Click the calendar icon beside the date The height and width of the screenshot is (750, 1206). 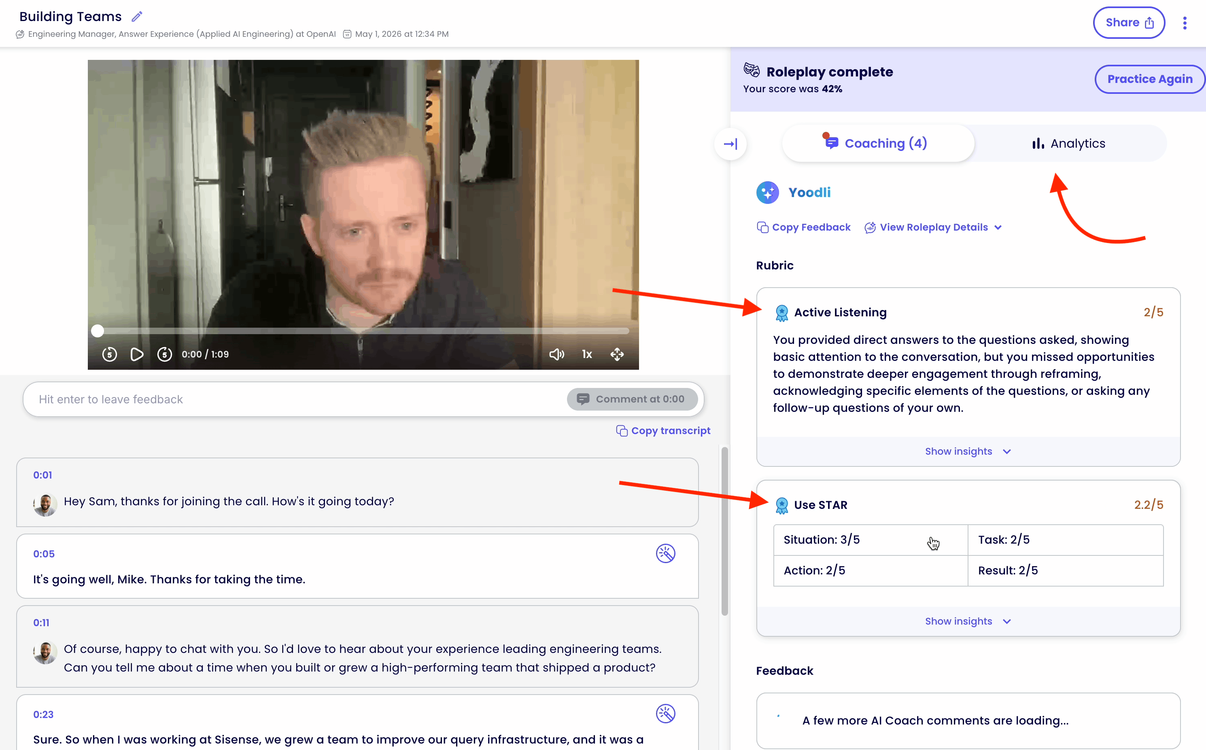[x=347, y=34]
